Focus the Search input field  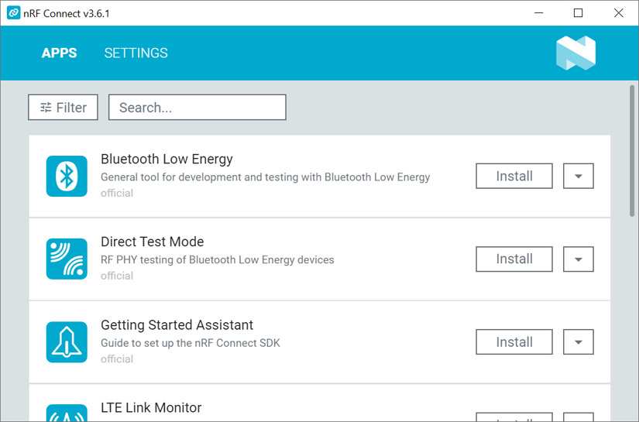198,108
